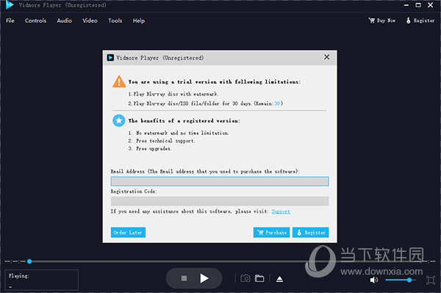Open the snapshot folder icon
Screen dimensions: 441x293
[x=259, y=278]
